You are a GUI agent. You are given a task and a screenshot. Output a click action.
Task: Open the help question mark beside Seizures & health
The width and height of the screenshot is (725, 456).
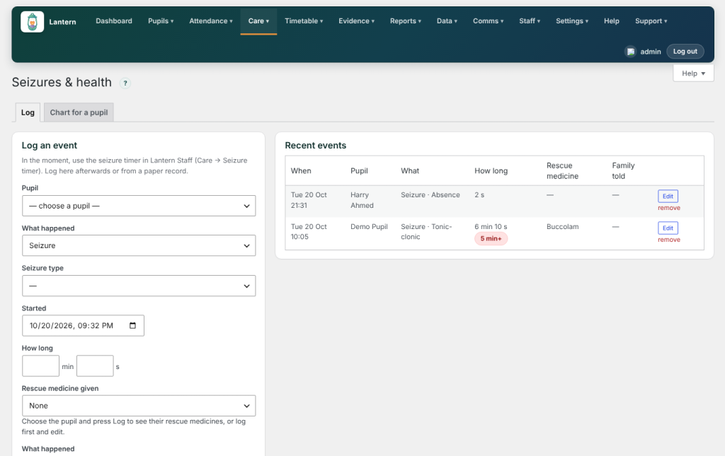click(125, 83)
